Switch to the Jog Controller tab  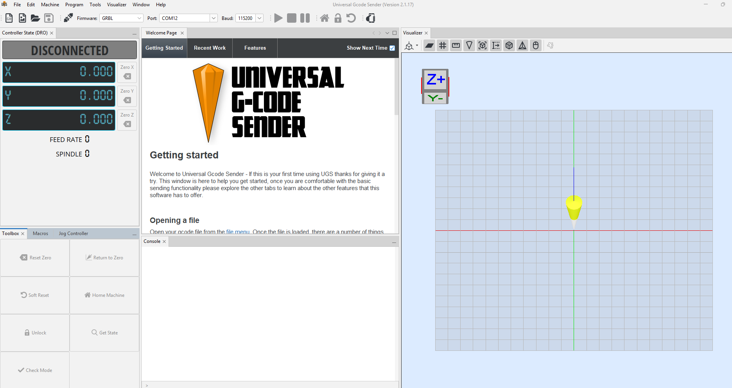click(74, 234)
